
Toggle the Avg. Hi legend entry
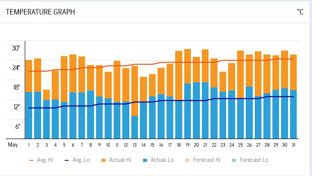(42, 160)
